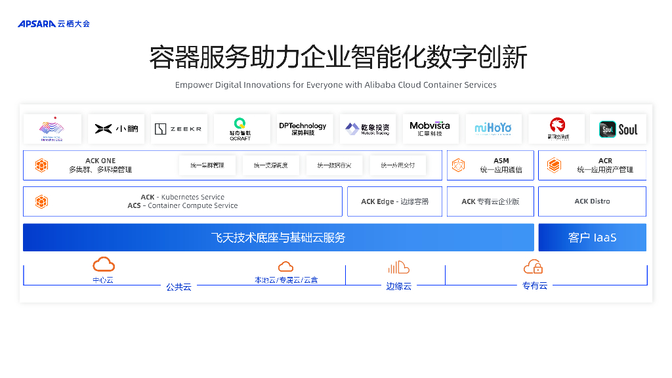Click the 中心云 cloud icon
The height and width of the screenshot is (378, 672).
pos(104,264)
